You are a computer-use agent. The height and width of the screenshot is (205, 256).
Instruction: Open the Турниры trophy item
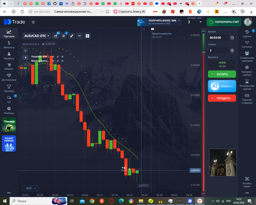coord(9,88)
